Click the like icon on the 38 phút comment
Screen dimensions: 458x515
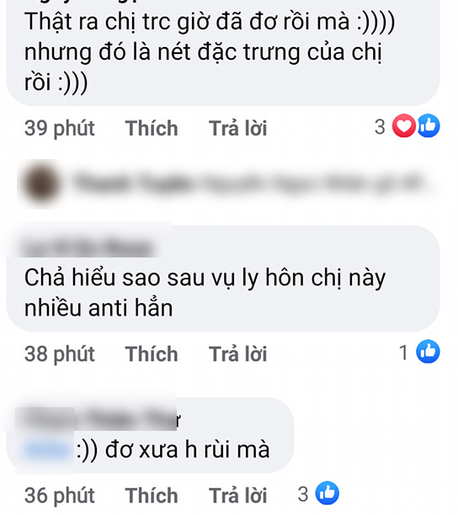pyautogui.click(x=428, y=352)
